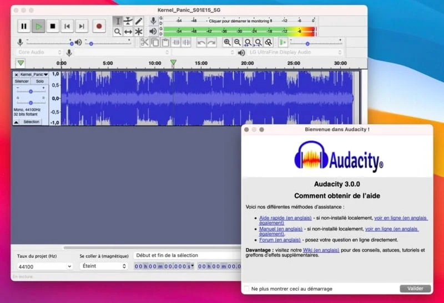Click the playback meter speaker icon
Viewport: 444px width, 303px height.
point(153,32)
